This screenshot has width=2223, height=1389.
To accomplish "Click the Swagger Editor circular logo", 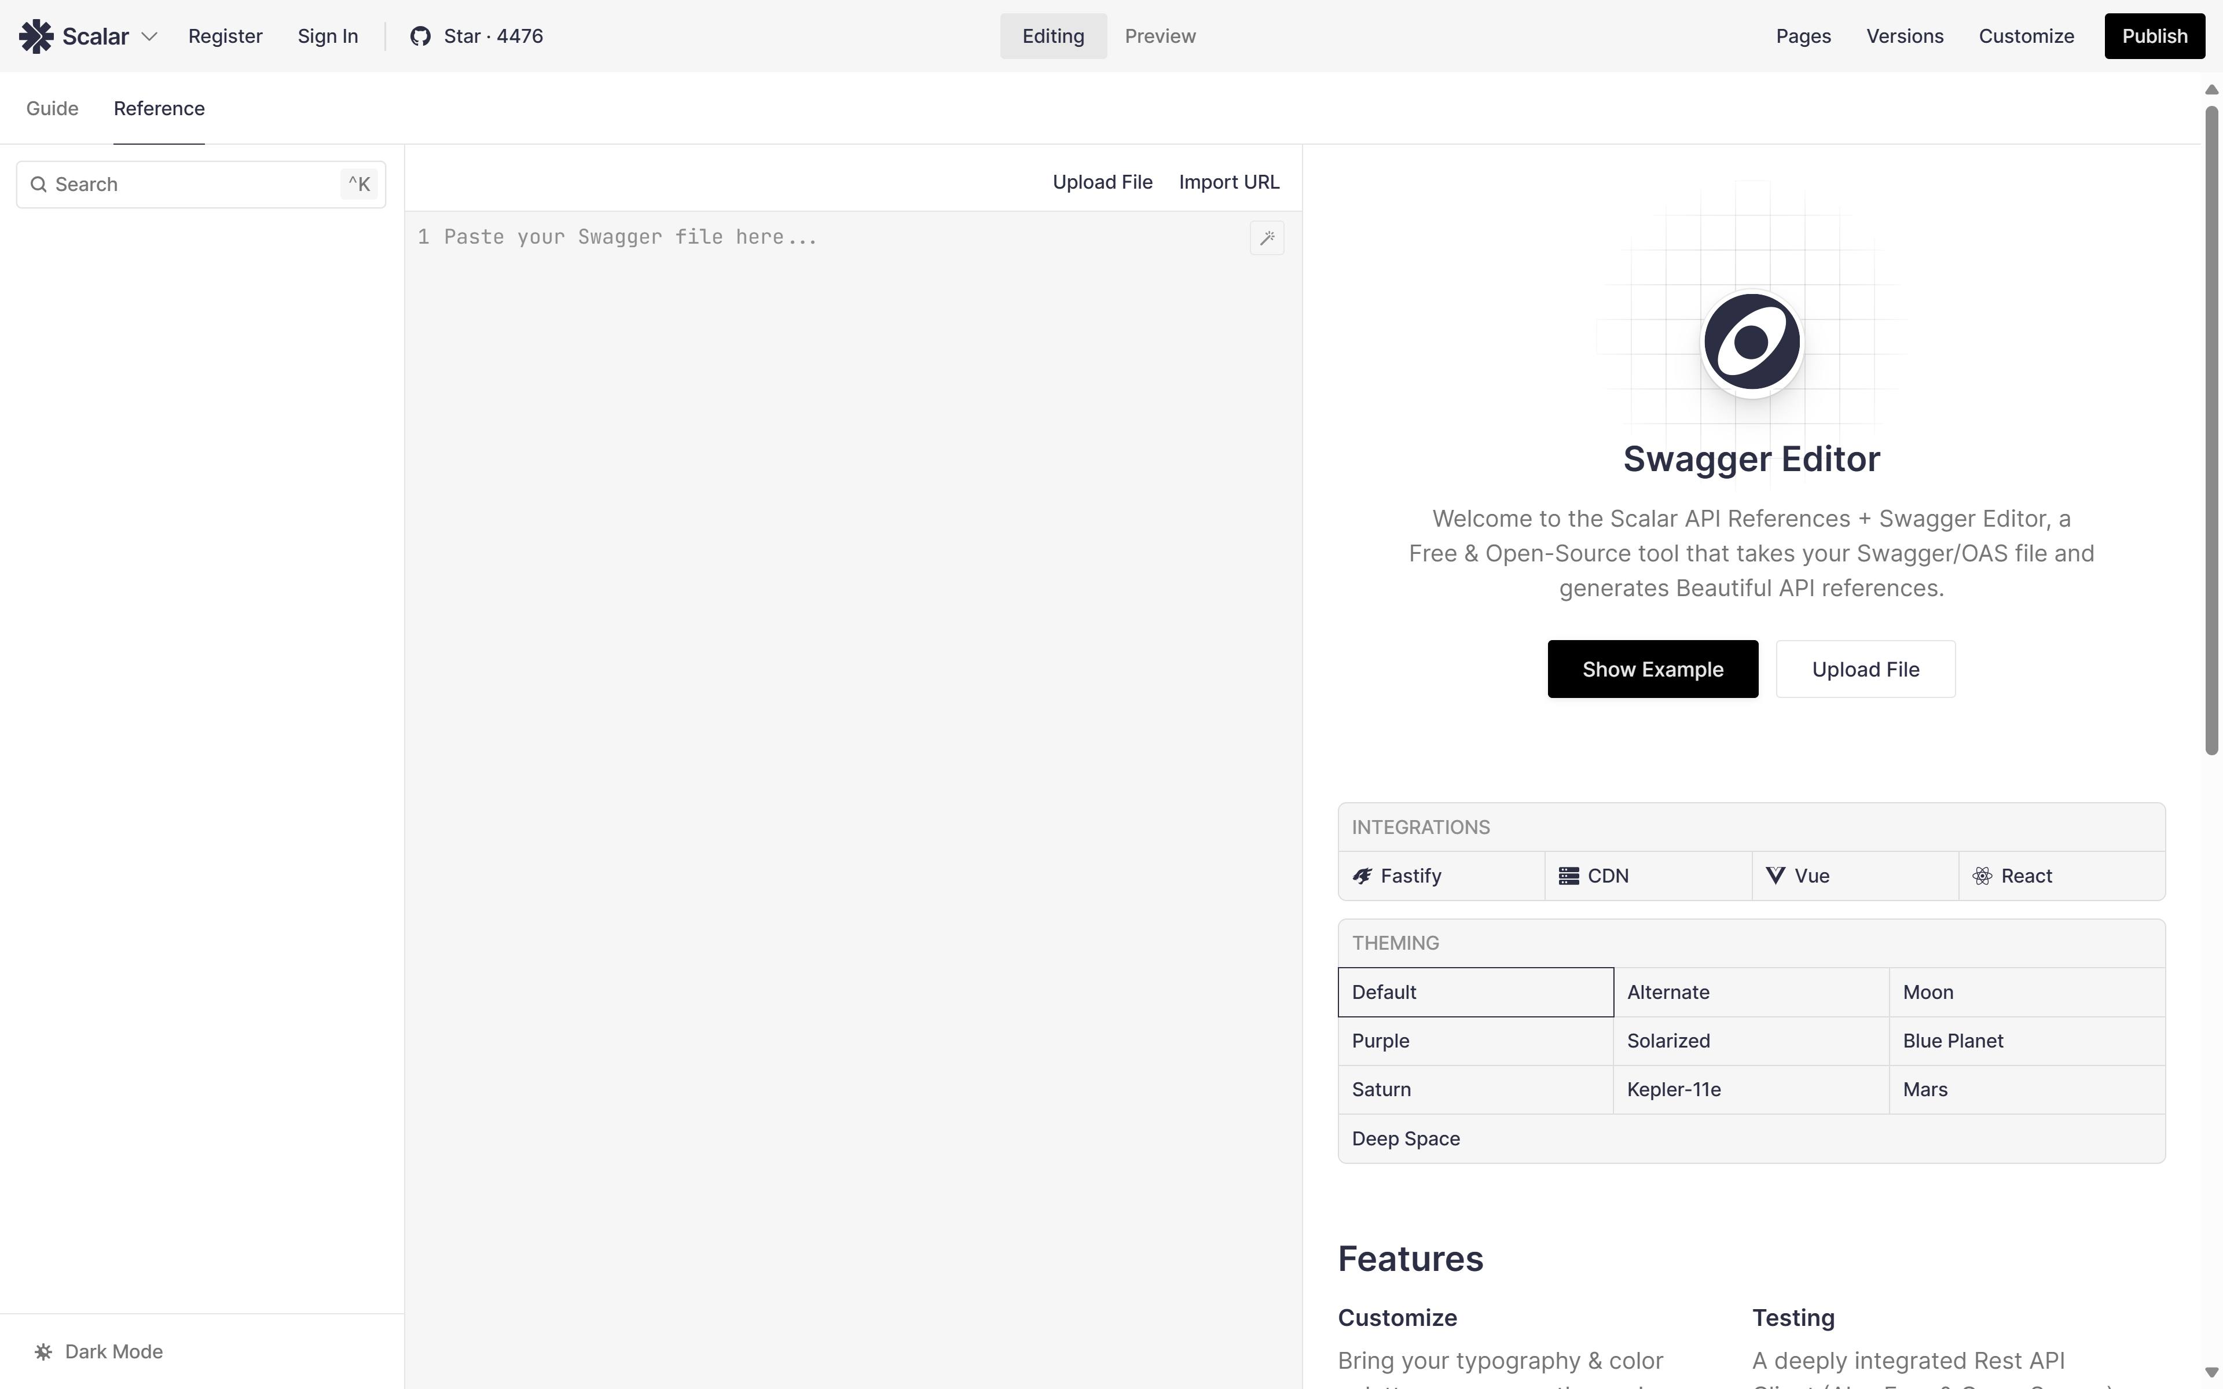I will [1751, 343].
